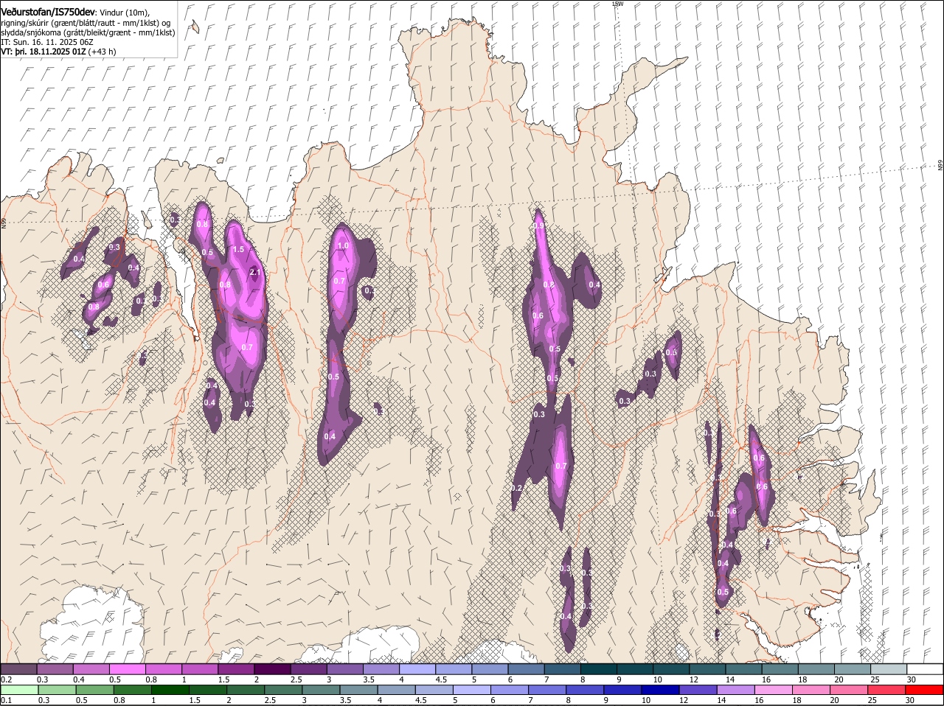
Task: Click the Veðurstofan/IS750dev map title
Action: [48, 11]
